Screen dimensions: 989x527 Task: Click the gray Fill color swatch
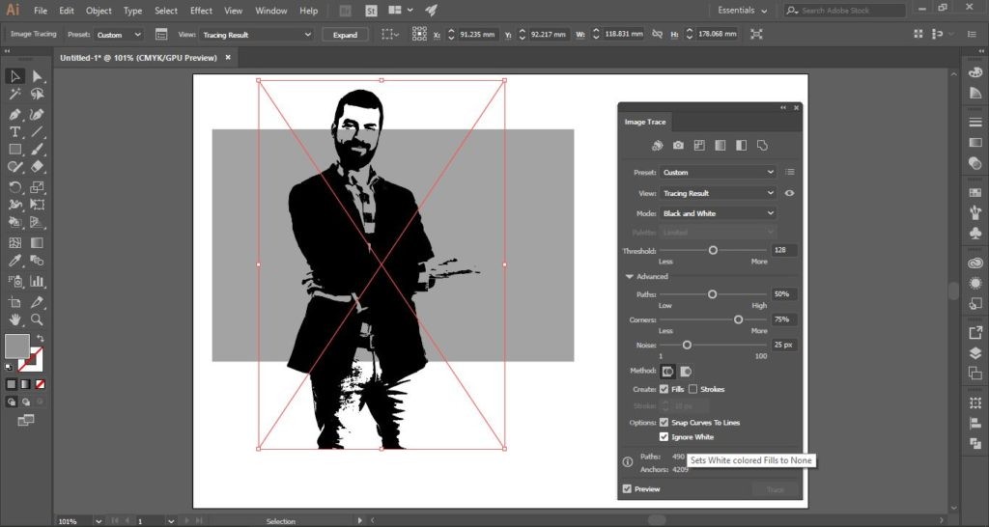coord(17,347)
